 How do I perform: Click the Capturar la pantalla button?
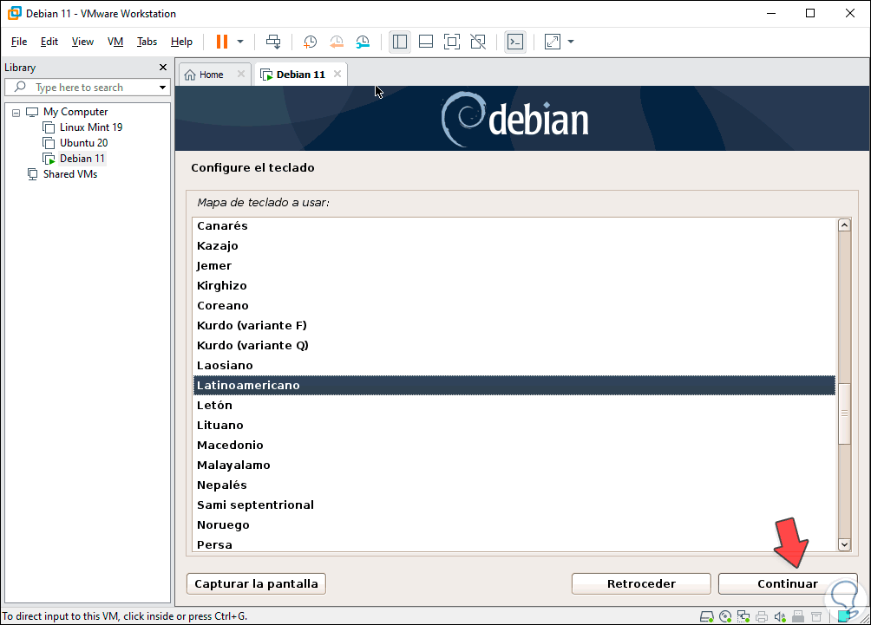click(256, 584)
